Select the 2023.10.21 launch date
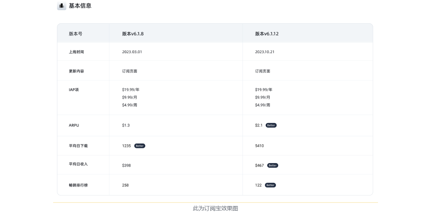Image resolution: width=428 pixels, height=212 pixels. [x=265, y=52]
